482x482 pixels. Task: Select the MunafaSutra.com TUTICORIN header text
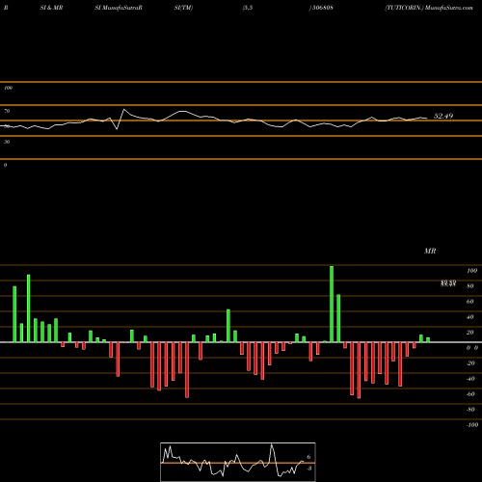429,8
